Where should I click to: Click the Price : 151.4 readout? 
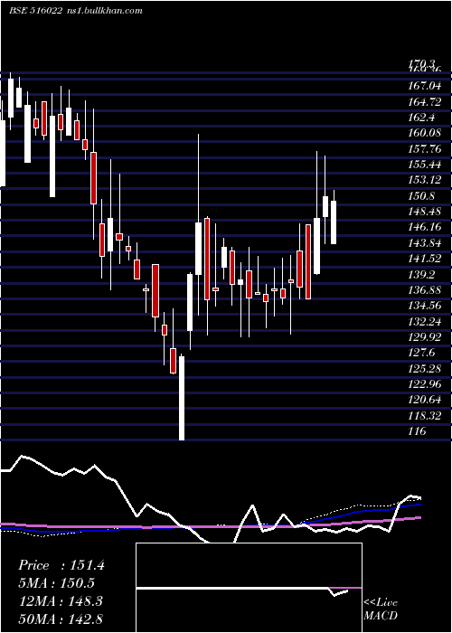[61, 565]
